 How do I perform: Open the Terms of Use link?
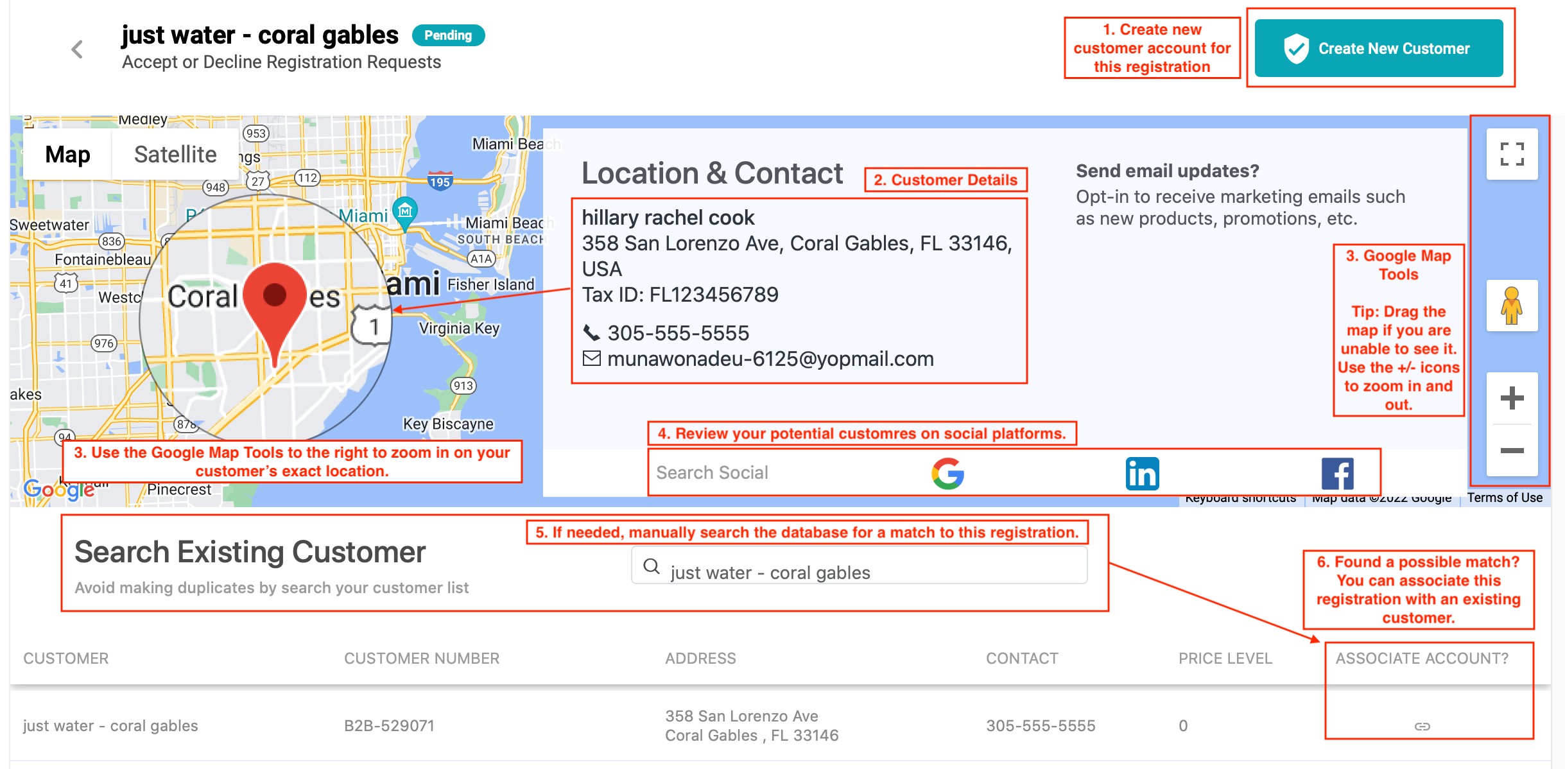[x=1504, y=497]
